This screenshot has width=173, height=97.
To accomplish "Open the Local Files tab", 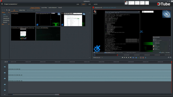I will [x=44, y=8].
